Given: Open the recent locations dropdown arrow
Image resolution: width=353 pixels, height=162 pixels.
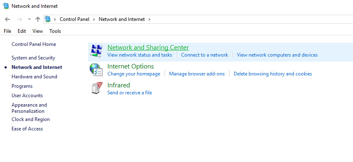Looking at the screenshot, I should pyautogui.click(x=29, y=19).
